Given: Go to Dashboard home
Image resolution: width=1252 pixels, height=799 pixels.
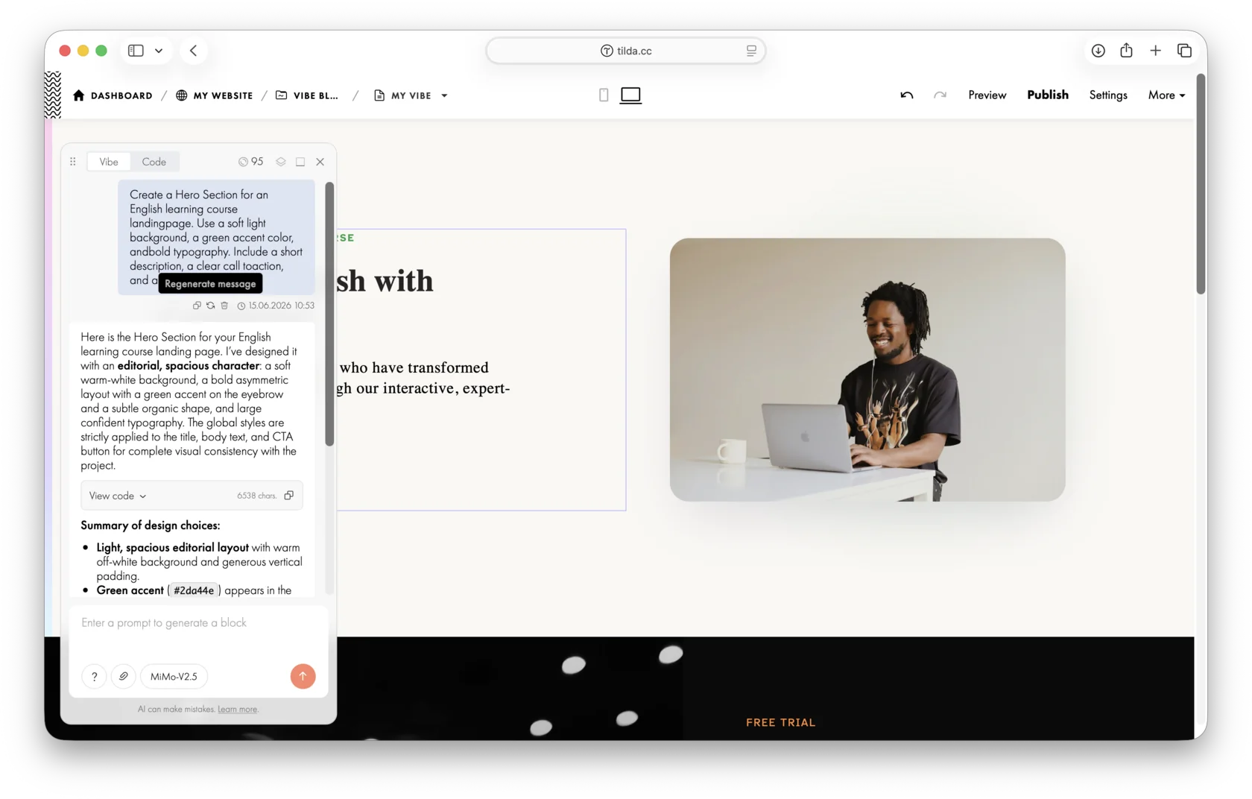Looking at the screenshot, I should pyautogui.click(x=113, y=95).
